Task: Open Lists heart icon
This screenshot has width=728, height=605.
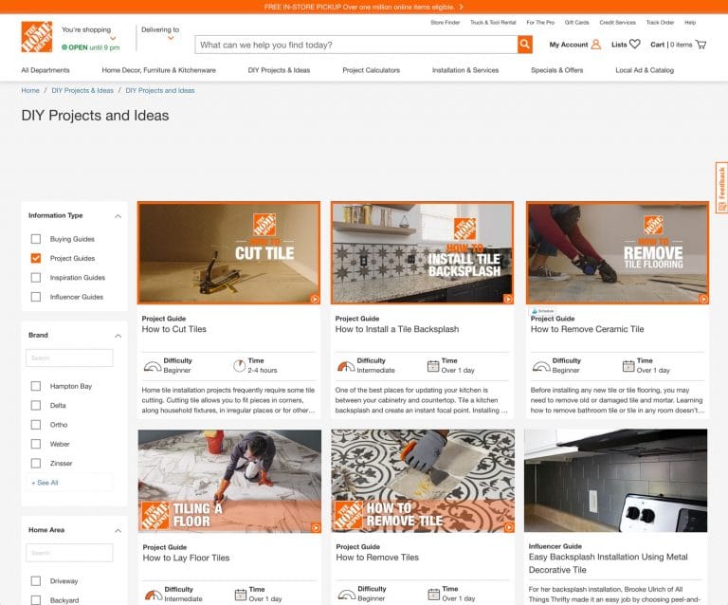Action: 635,45
